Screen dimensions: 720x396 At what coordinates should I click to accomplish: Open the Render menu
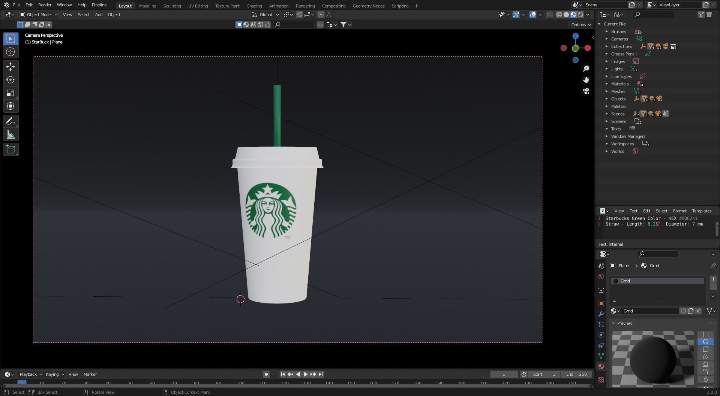pyautogui.click(x=45, y=5)
